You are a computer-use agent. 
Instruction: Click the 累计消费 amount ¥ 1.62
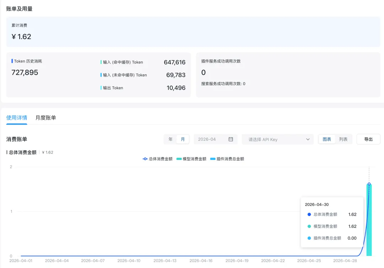coord(22,37)
